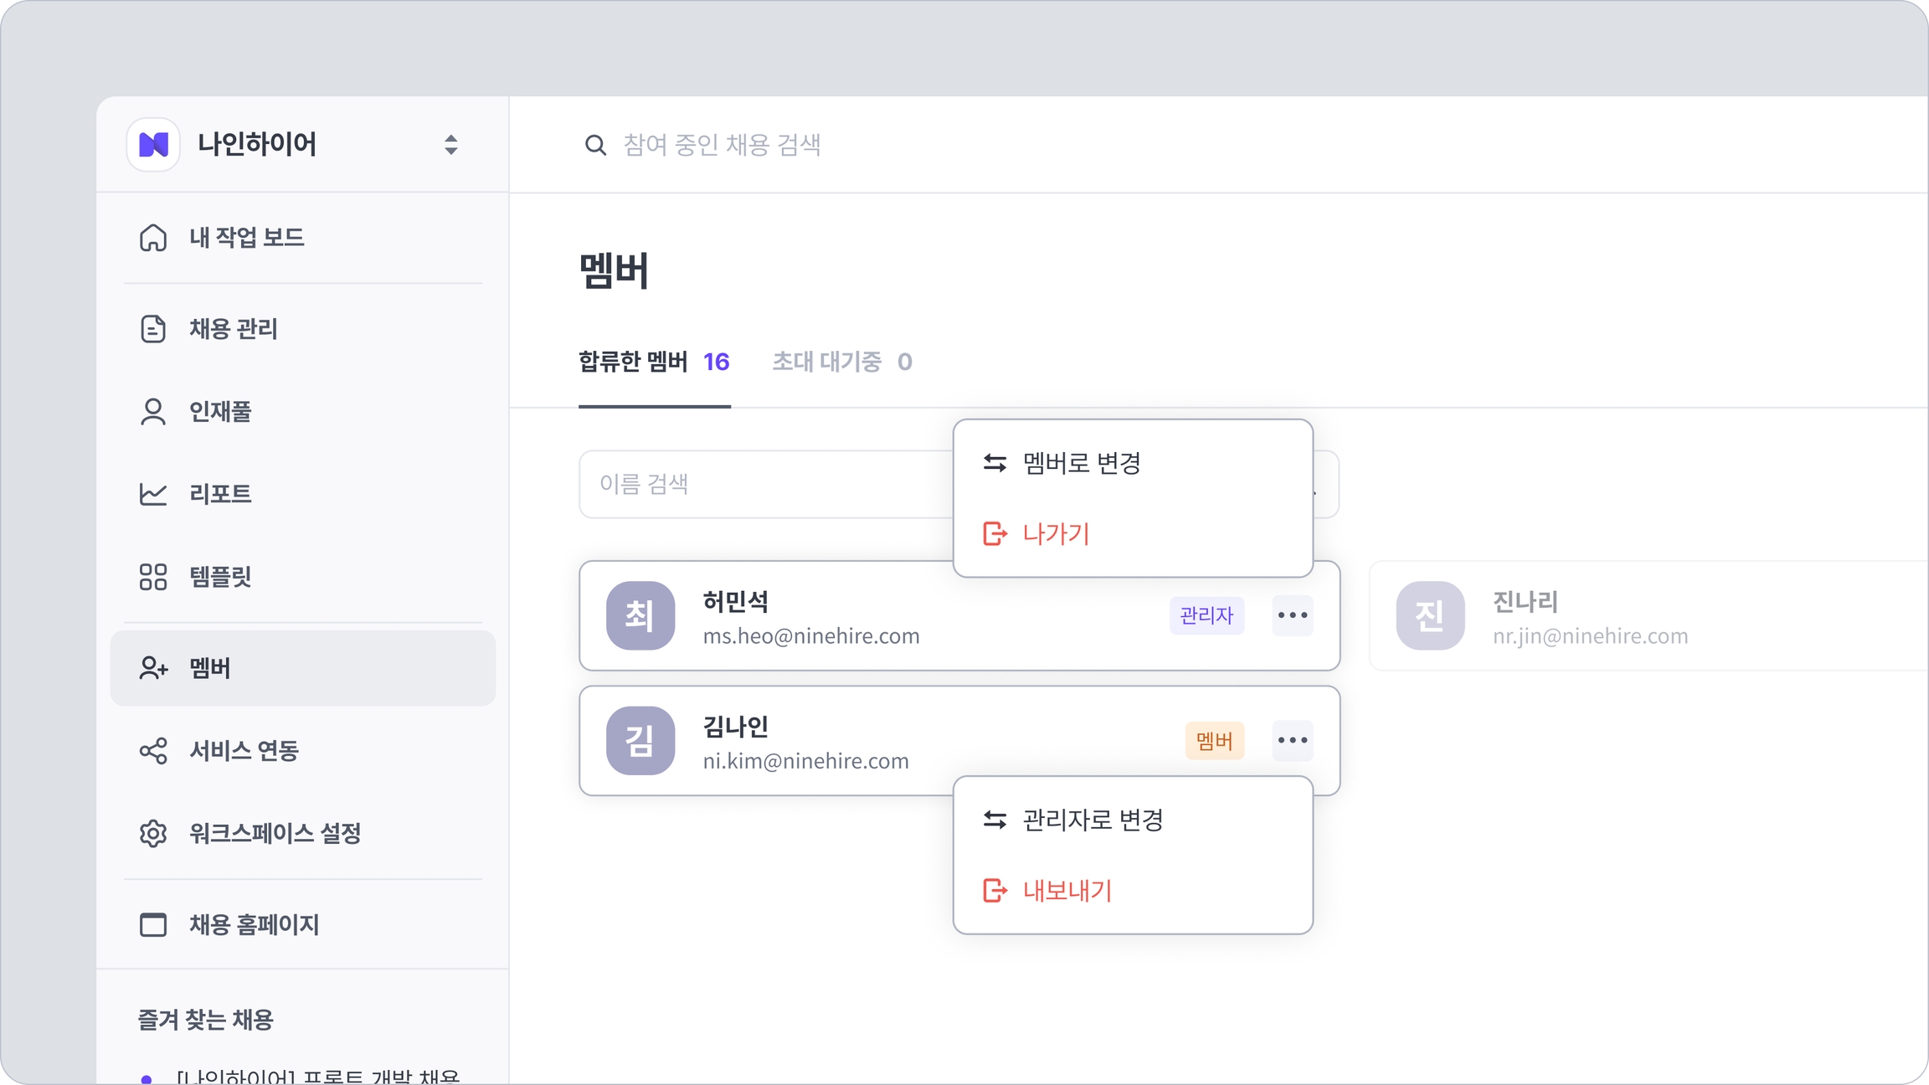Open 내 작업 보드 from the sidebar
This screenshot has width=1929, height=1085.
246,238
